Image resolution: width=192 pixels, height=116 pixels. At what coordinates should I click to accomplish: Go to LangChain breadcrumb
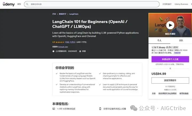click(74, 14)
